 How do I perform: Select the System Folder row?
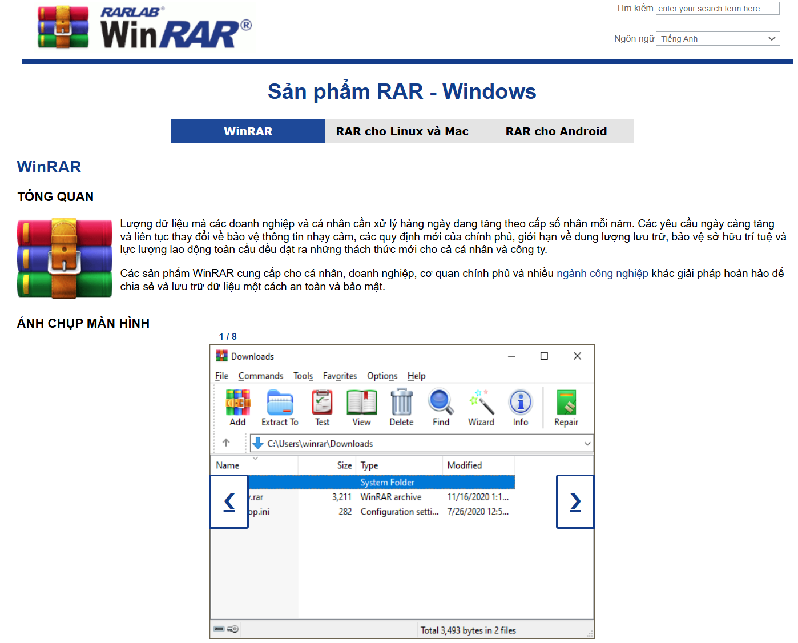pos(381,483)
